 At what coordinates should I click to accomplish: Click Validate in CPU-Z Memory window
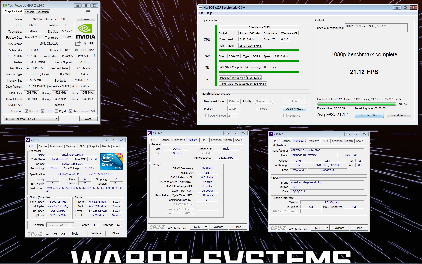pos(218,227)
